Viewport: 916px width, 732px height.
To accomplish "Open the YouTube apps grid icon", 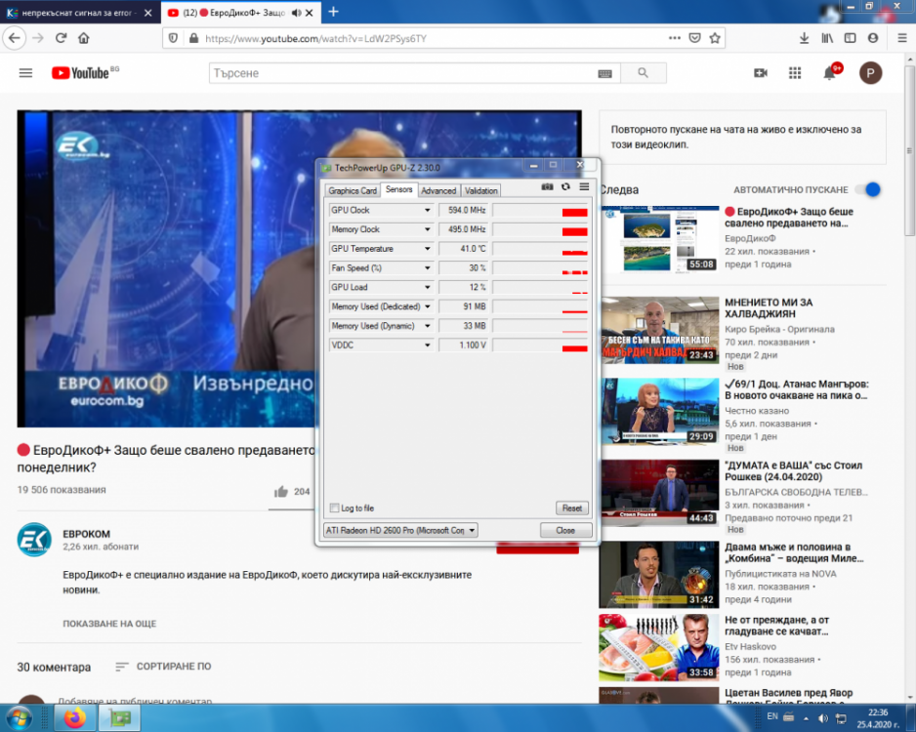I will click(x=795, y=73).
